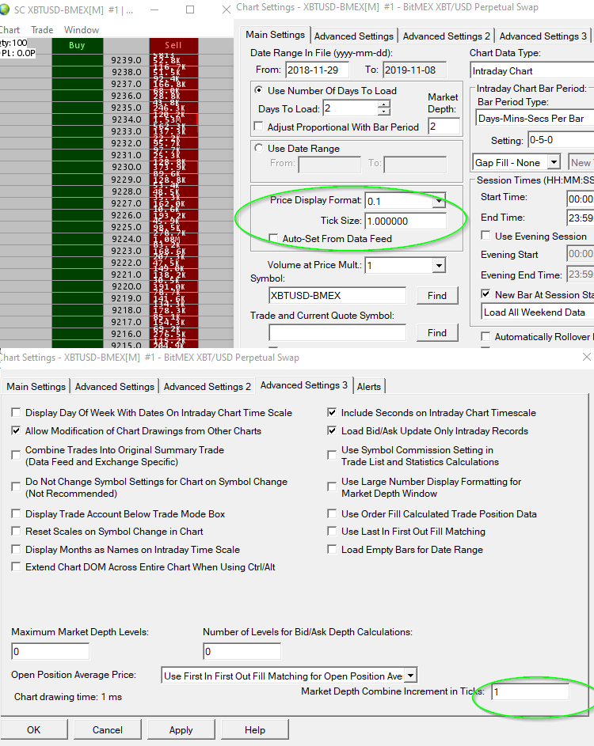Click the From date field 2018-11-29

pyautogui.click(x=318, y=70)
